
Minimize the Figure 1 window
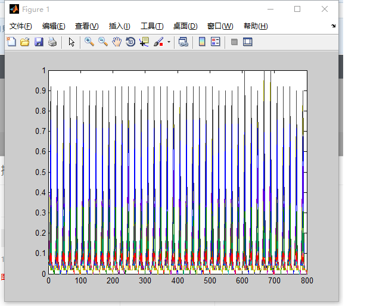pyautogui.click(x=270, y=9)
